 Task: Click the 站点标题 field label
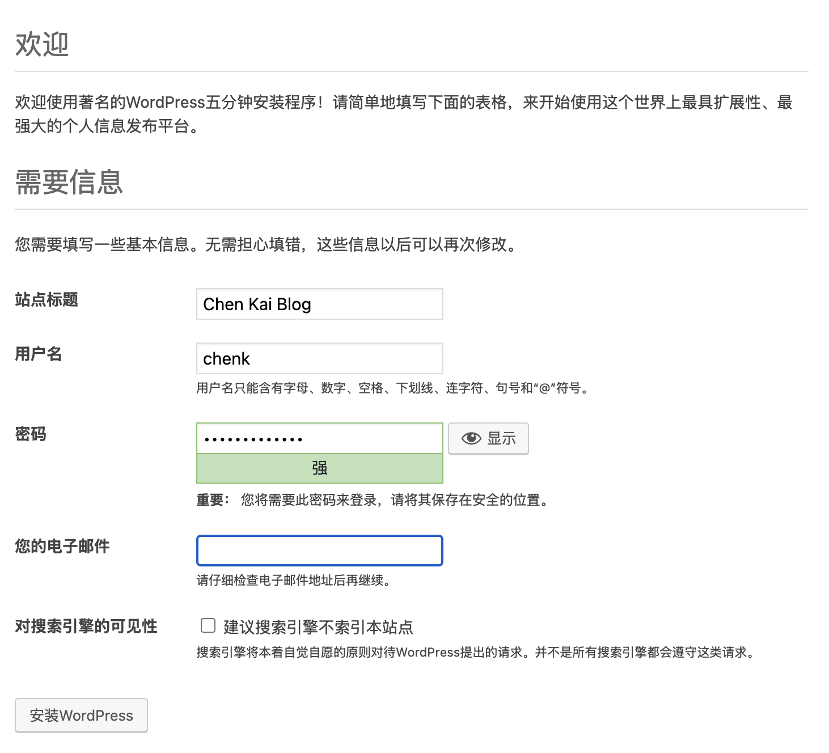pos(46,299)
